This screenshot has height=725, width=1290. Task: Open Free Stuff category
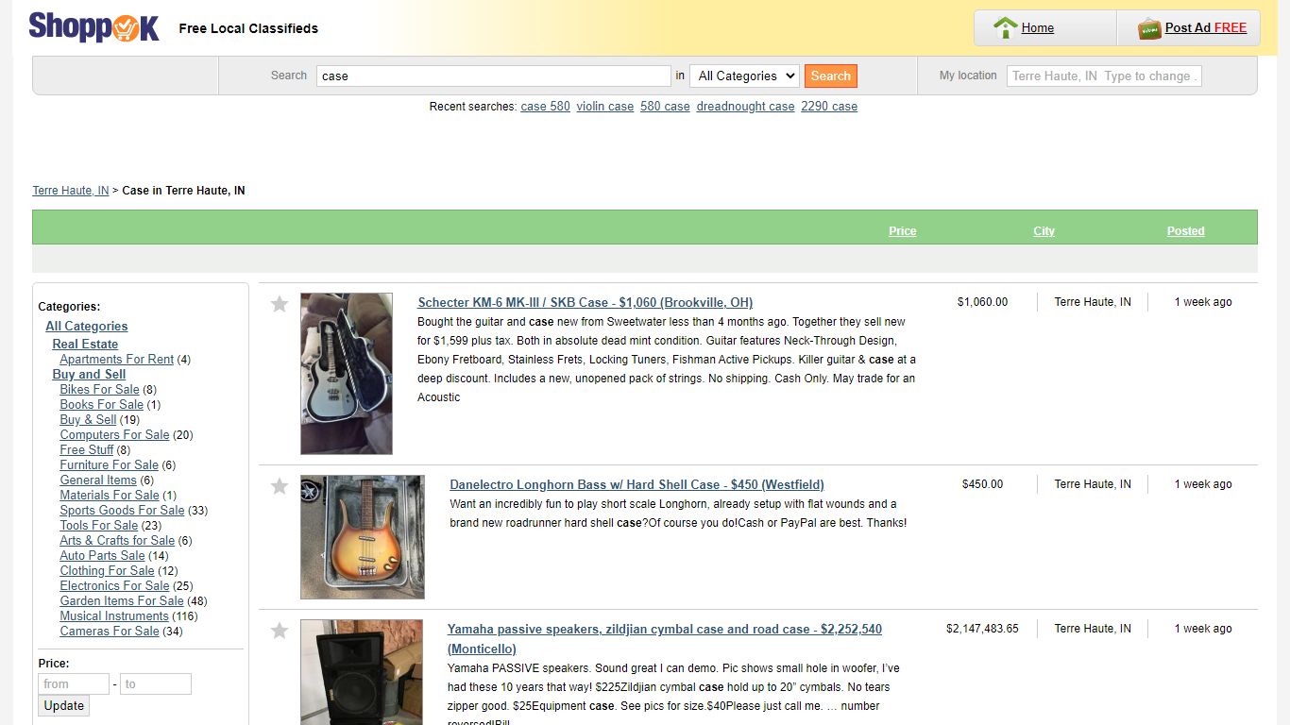[x=86, y=450]
